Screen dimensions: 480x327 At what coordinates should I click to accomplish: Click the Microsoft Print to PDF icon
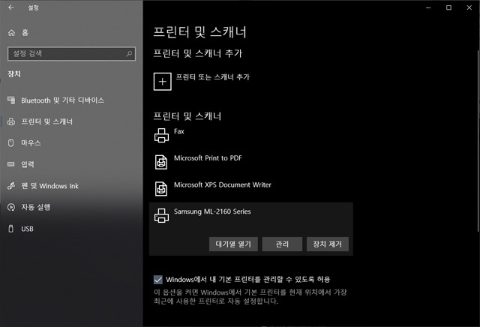click(x=161, y=162)
